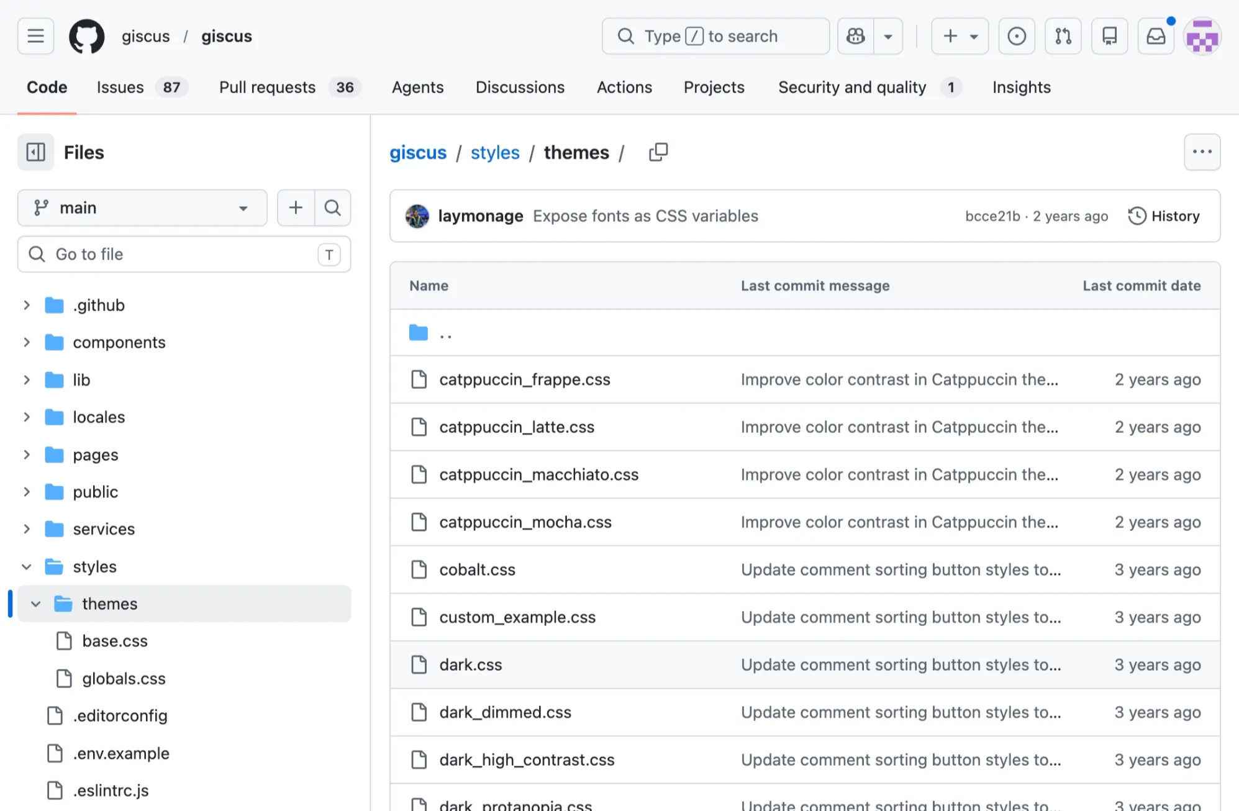The image size is (1239, 811).
Task: Click file icon beside cobalt.css
Action: [419, 569]
